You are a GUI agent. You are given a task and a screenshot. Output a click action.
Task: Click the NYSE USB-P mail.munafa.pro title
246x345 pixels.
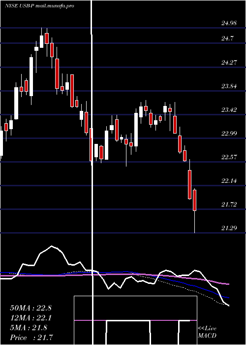click(39, 6)
